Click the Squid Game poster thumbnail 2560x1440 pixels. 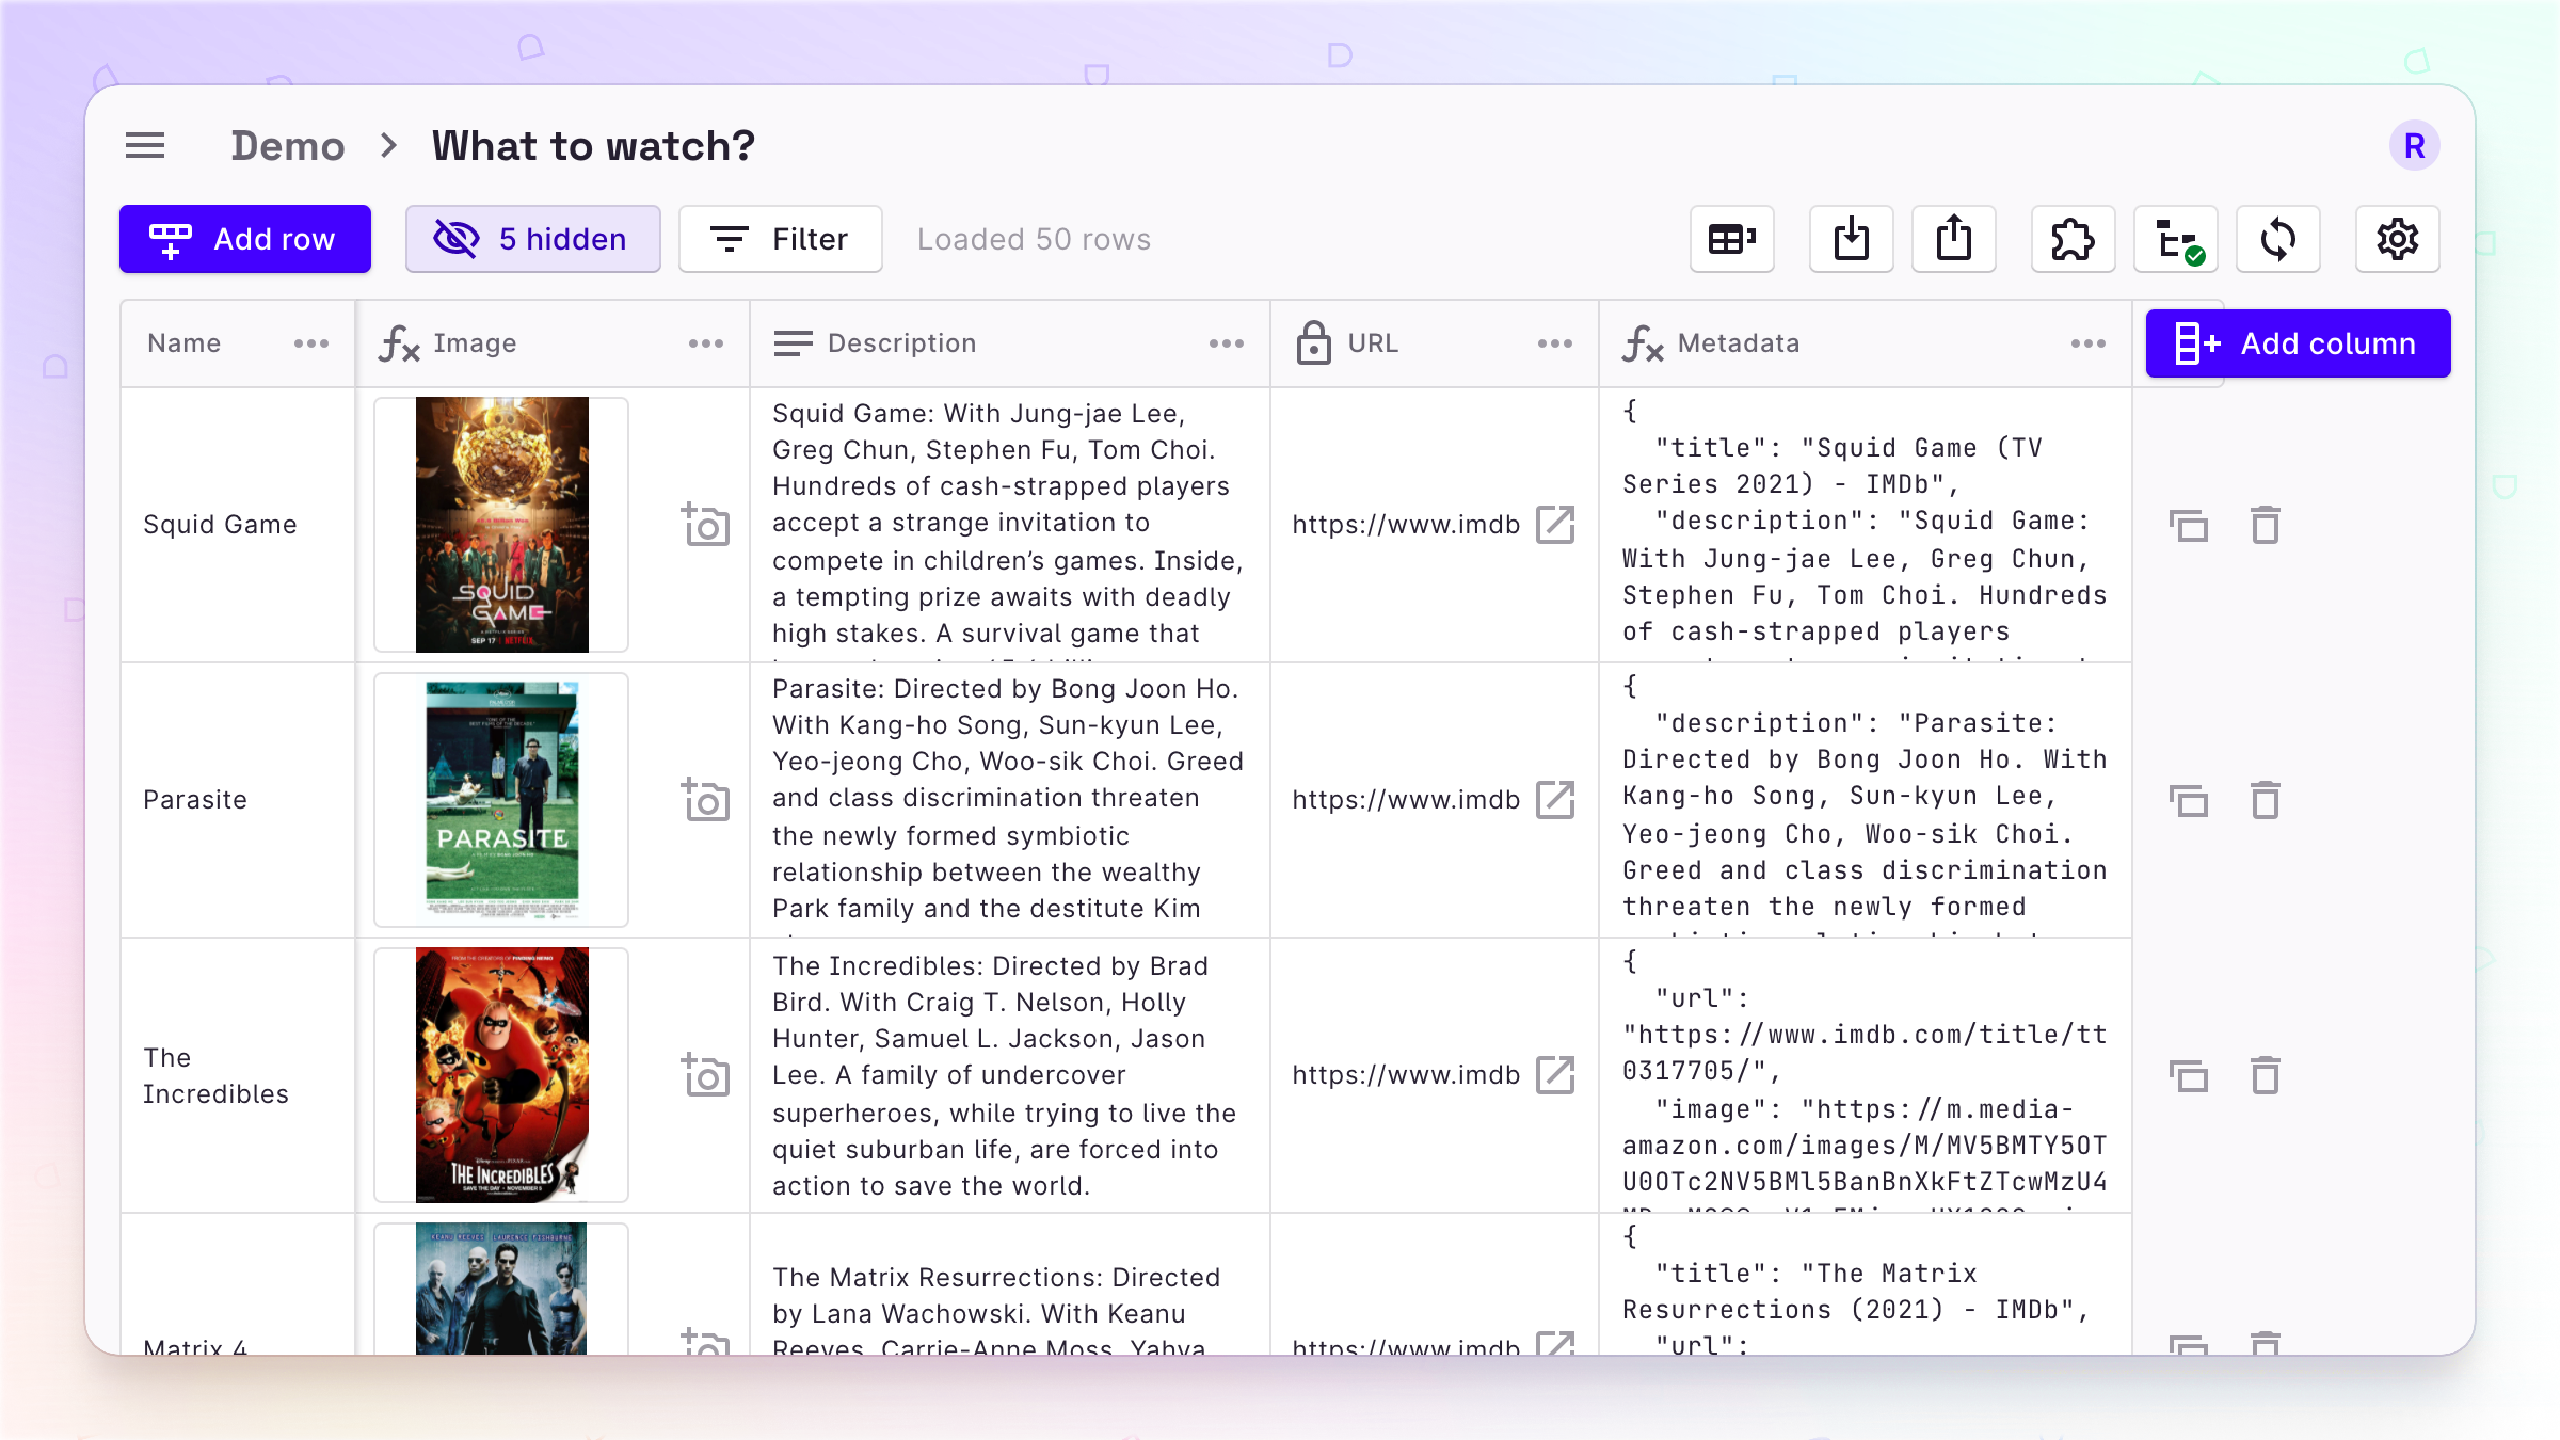(x=501, y=525)
